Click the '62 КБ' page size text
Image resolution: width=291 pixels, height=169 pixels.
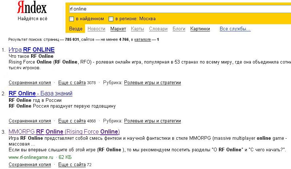pos(65,157)
